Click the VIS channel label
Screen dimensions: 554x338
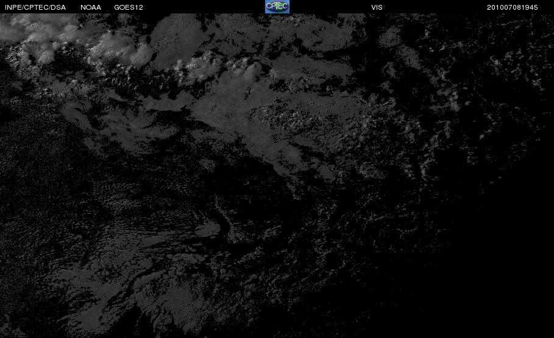377,7
